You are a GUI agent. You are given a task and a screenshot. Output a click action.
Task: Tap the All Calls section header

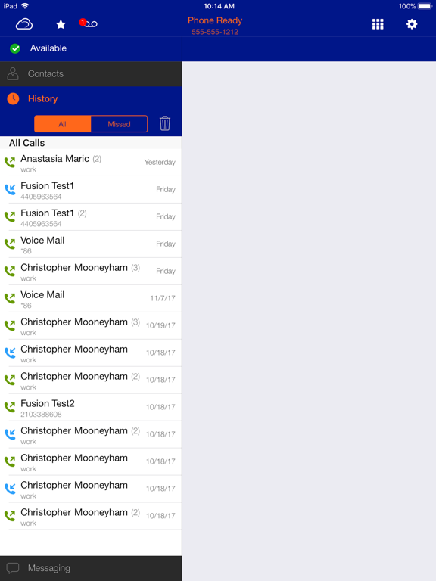91,143
